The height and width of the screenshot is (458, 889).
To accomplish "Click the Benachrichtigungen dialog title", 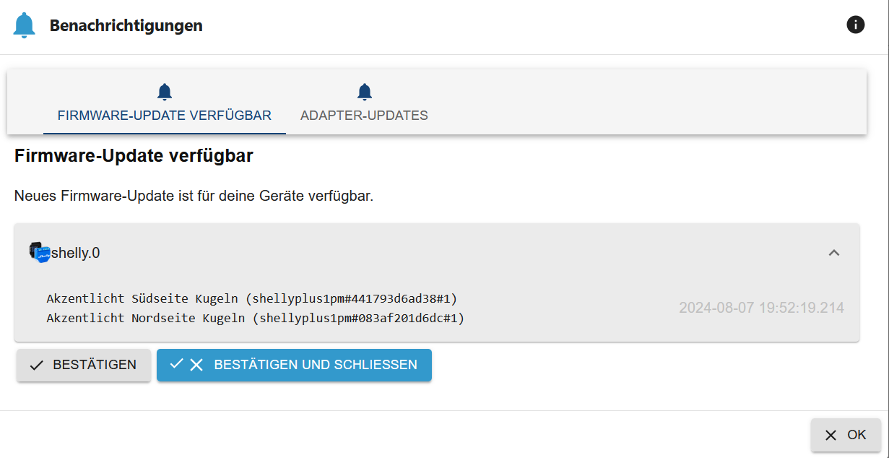I will (x=126, y=26).
